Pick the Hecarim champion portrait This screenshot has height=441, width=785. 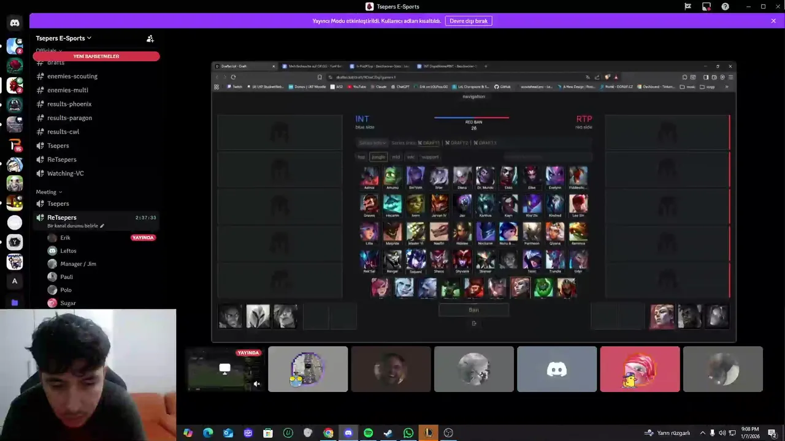(x=392, y=205)
